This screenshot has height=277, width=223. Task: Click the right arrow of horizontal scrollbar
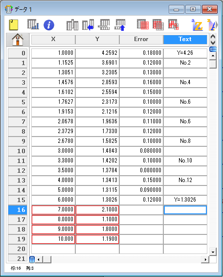click(x=205, y=259)
